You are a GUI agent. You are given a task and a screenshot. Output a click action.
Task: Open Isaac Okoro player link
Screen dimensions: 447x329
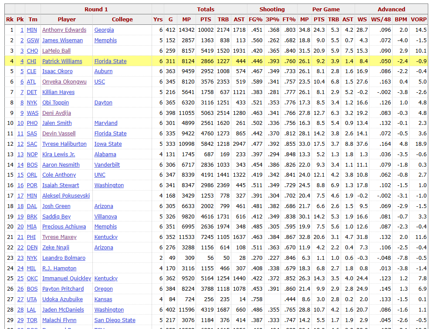pos(58,71)
